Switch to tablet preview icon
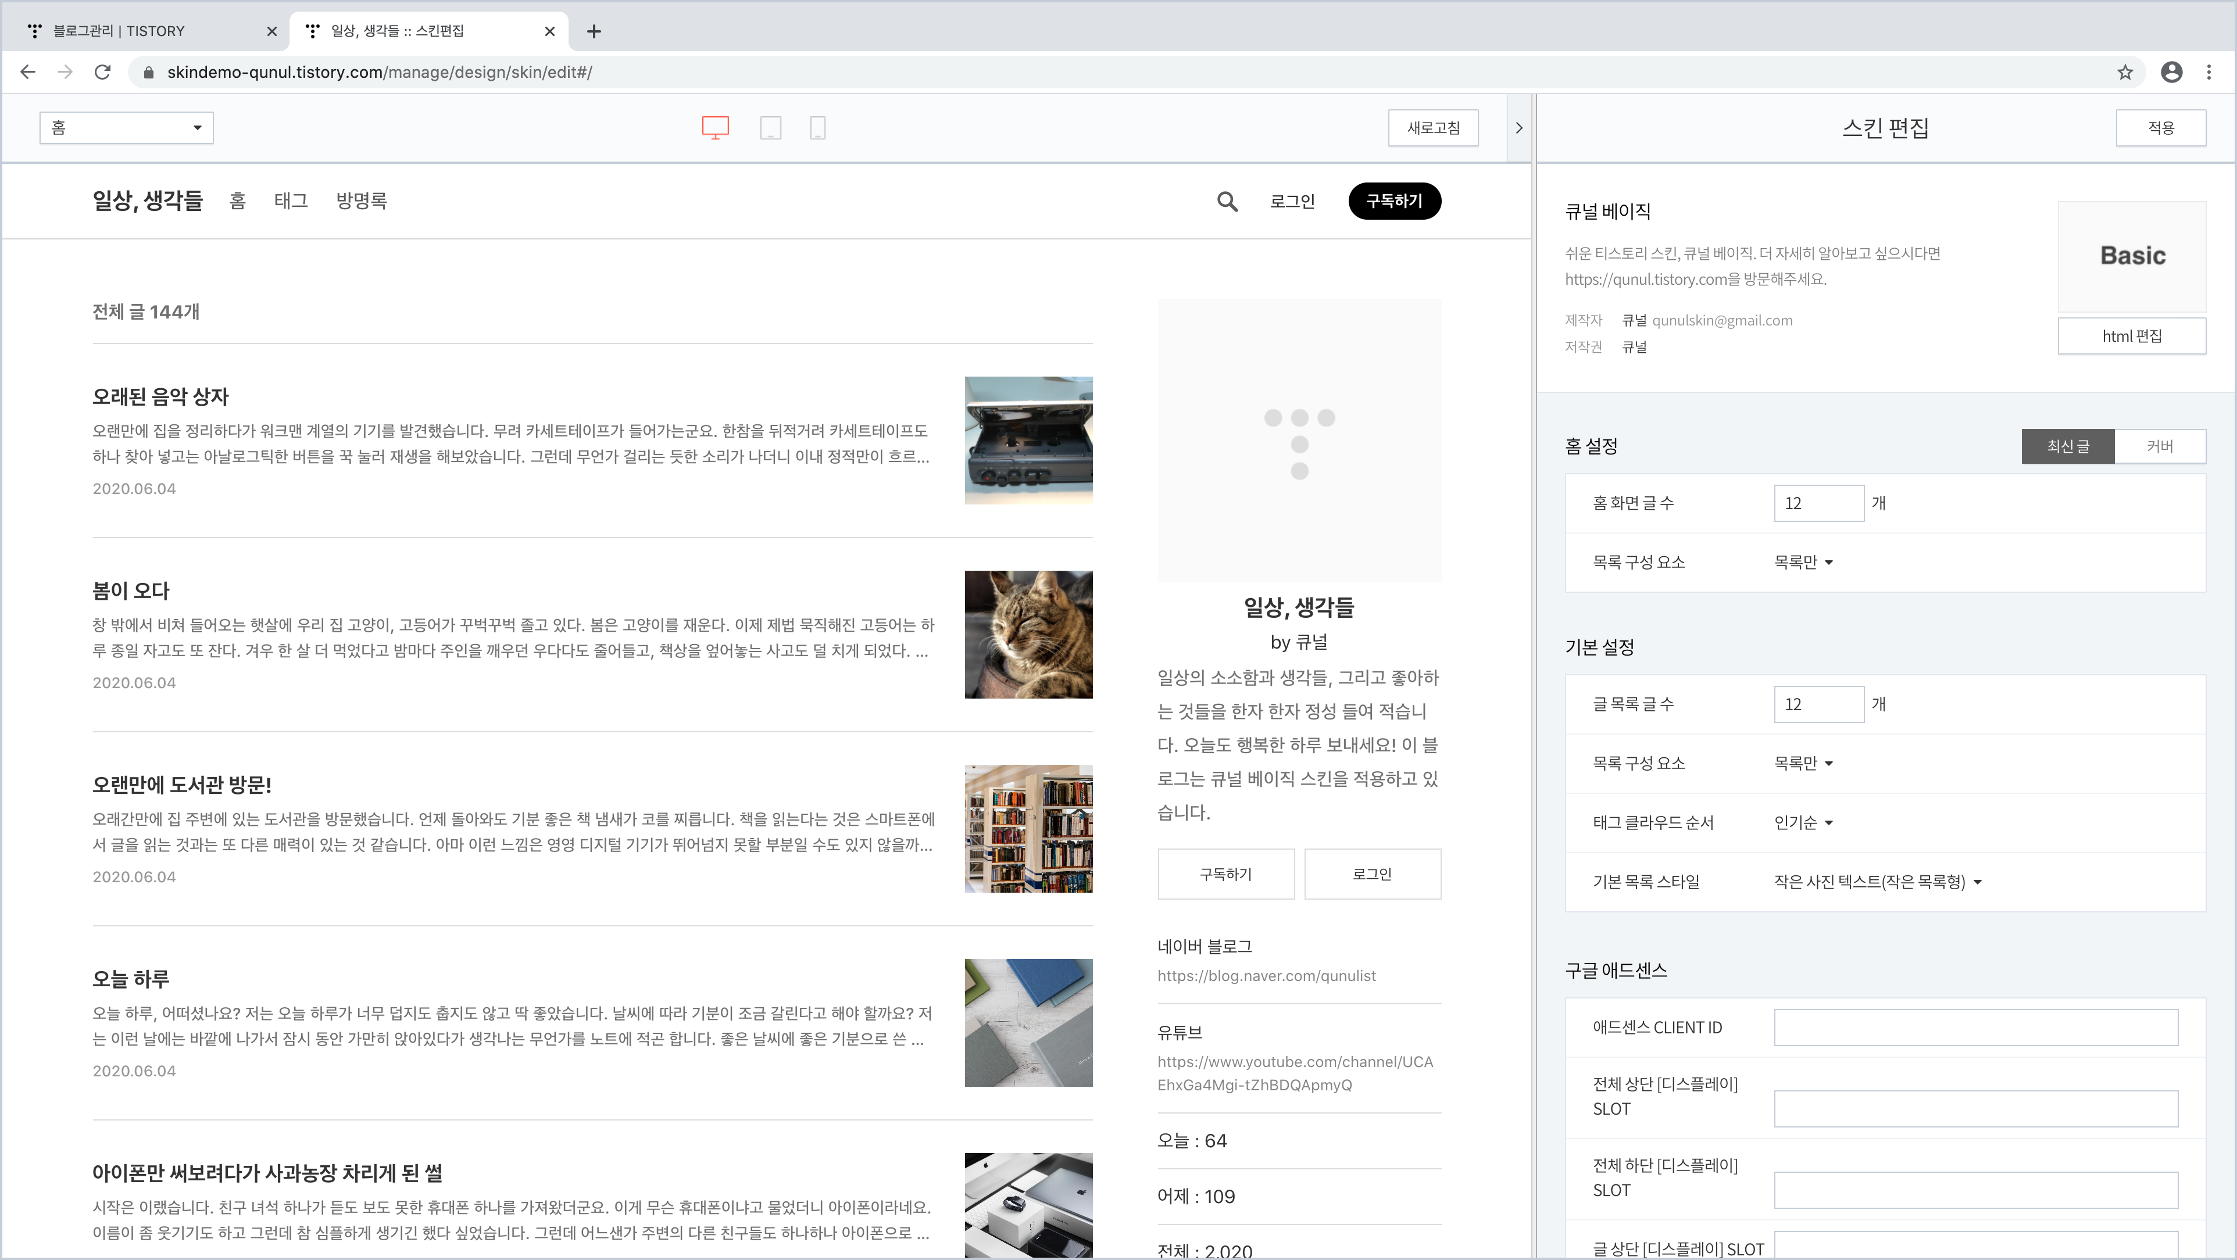This screenshot has width=2237, height=1260. (x=770, y=128)
